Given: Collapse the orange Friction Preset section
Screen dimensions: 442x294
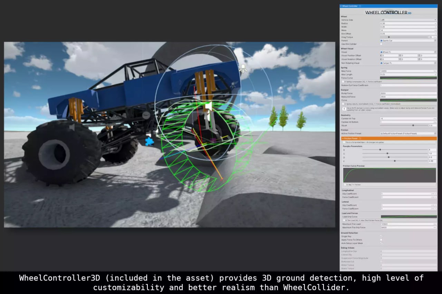Looking at the screenshot, I should click(343, 139).
